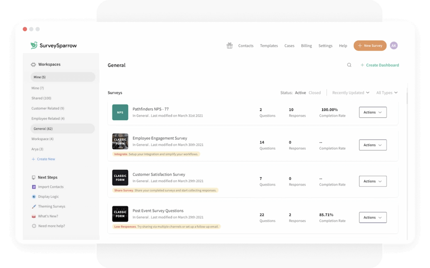Screen dimensions: 430x268
Task: Open Actions for Post Event Survey Questions
Action: (373, 218)
